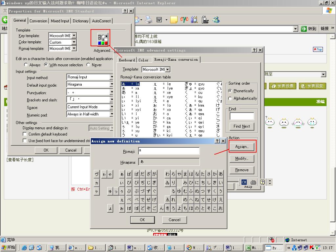Viewport: 336px width, 252px height.
Task: Click the Modify... button
Action: pyautogui.click(x=242, y=158)
